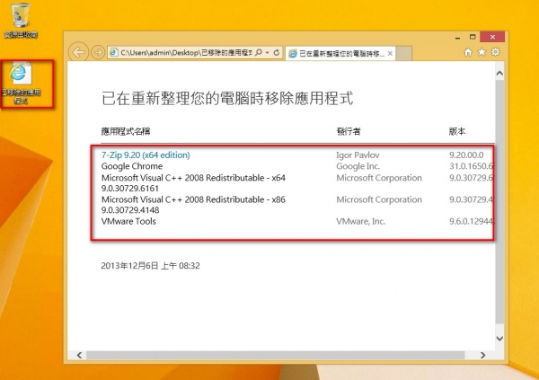The width and height of the screenshot is (539, 380).
Task: Click Microsoft Visual C++ 2008 Redistributable x86 entry
Action: [x=193, y=205]
